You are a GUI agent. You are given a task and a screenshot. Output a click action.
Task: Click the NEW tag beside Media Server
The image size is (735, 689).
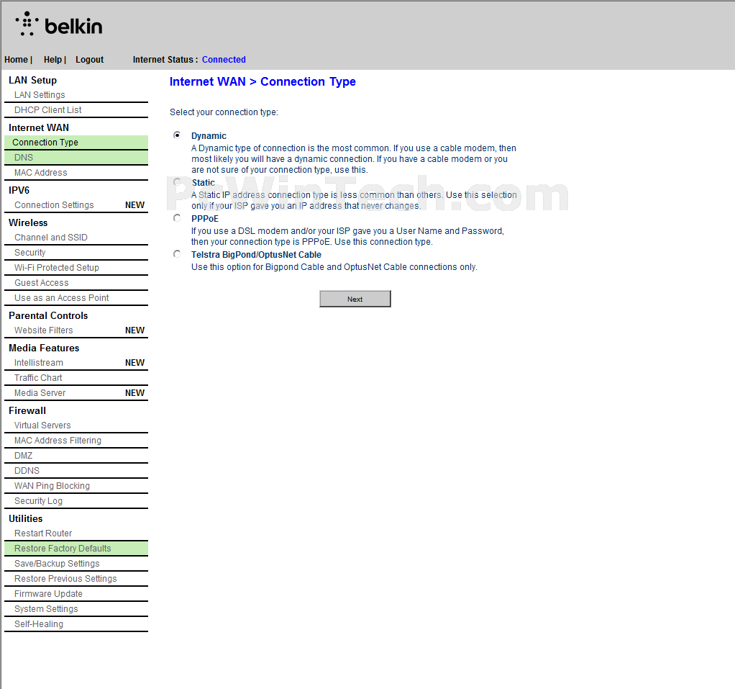click(134, 393)
